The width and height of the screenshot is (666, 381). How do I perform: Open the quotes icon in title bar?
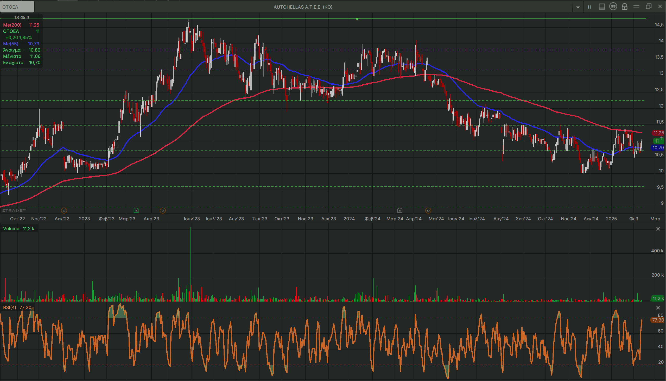click(613, 7)
